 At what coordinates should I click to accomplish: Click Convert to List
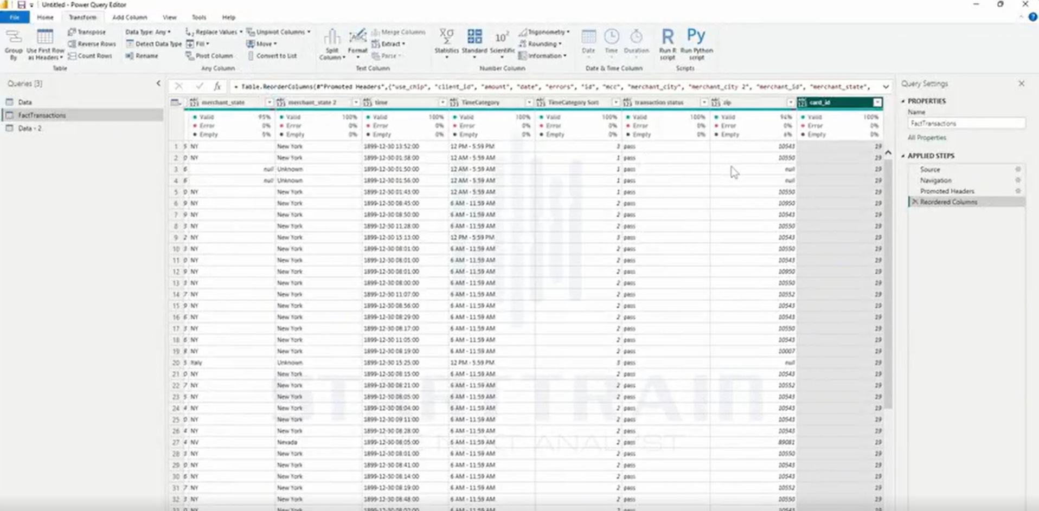pos(272,56)
